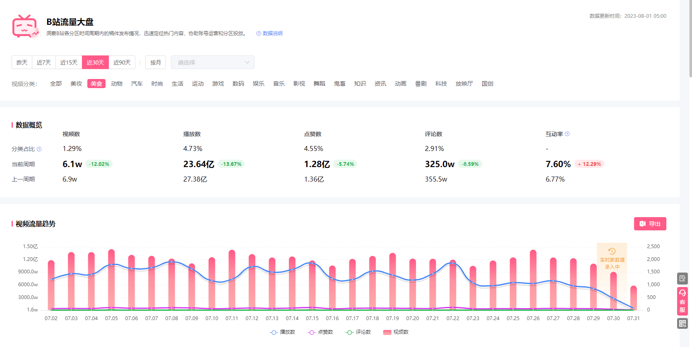Image resolution: width=692 pixels, height=347 pixels.
Task: Filter by 影视 video category
Action: (299, 84)
